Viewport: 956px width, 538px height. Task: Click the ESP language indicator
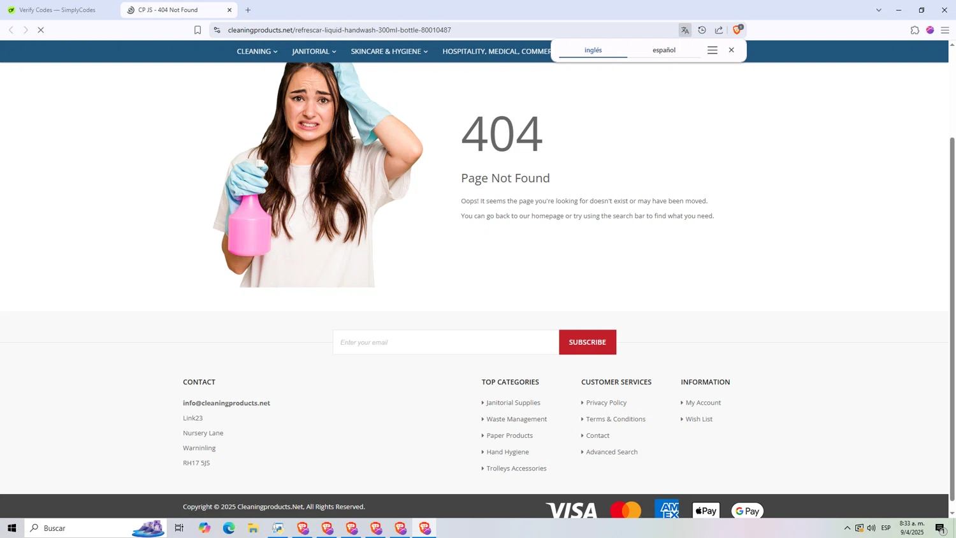click(x=886, y=528)
